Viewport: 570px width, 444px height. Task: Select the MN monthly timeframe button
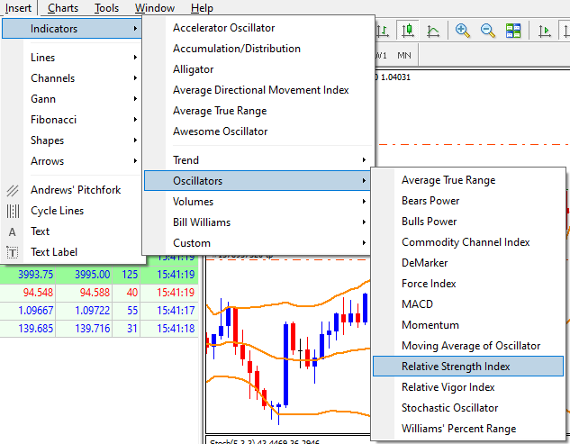404,55
